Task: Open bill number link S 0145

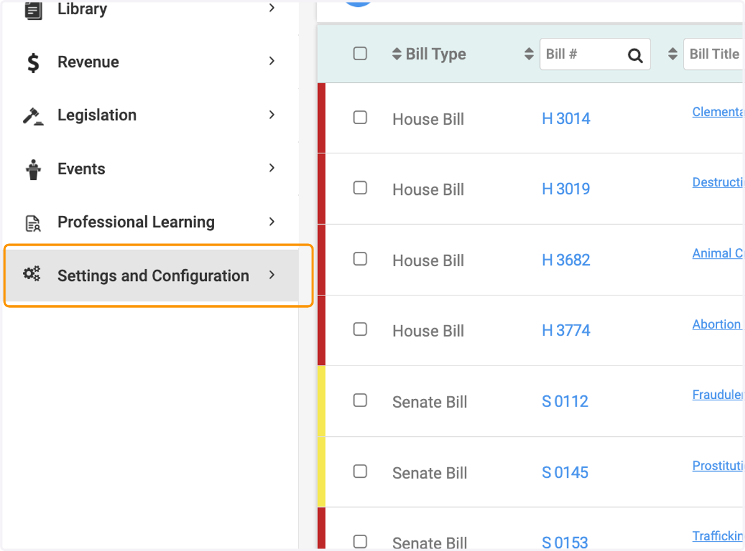Action: 565,472
